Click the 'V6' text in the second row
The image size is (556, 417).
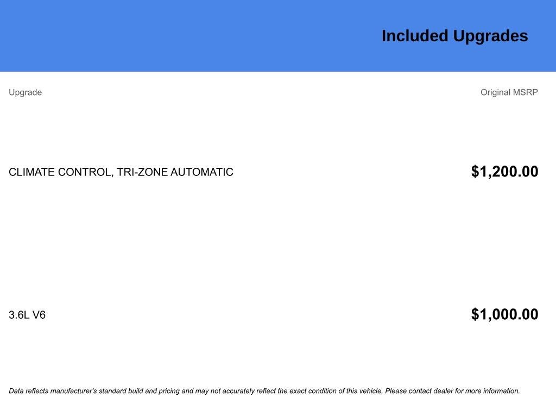(39, 315)
